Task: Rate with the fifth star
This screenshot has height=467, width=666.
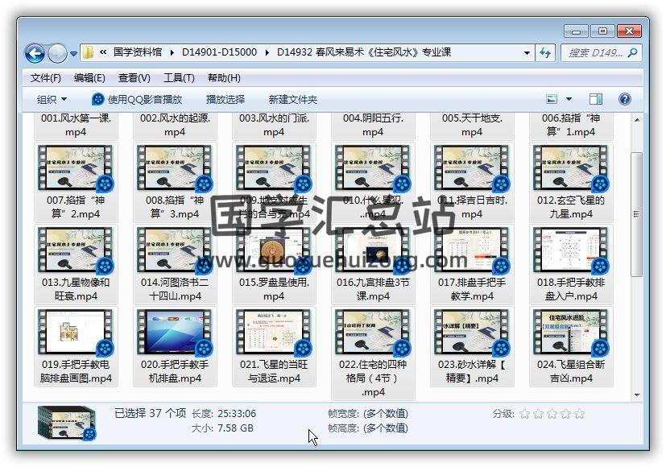Action: pyautogui.click(x=579, y=414)
